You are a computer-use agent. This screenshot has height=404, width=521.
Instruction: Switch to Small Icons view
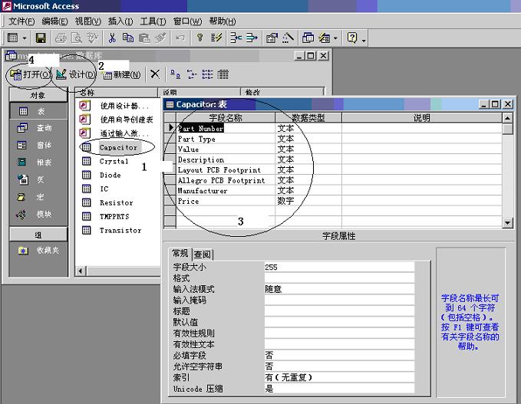click(x=191, y=74)
